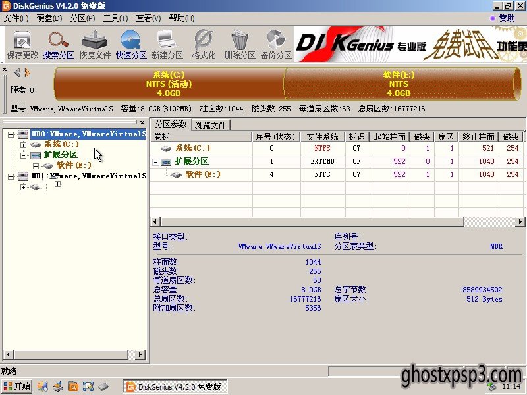This screenshot has height=395, width=527.
Task: Click tree panel horizontal scrollbar thumb
Action: click(x=71, y=354)
